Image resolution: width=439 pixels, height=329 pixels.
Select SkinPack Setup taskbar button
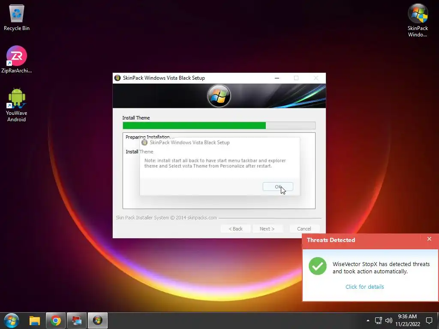point(98,320)
